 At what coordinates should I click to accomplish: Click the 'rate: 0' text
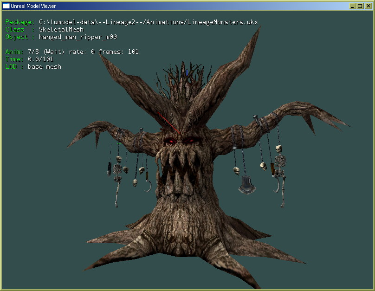(82, 52)
